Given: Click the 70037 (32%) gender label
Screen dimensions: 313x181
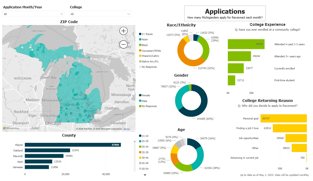Looking at the screenshot, I should (168, 87).
